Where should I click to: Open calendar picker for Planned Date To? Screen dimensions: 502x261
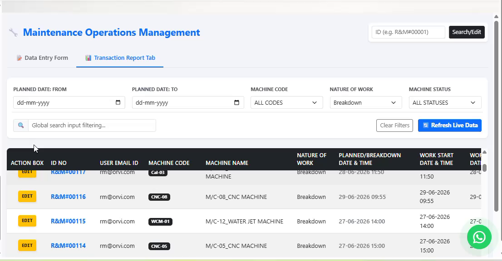236,102
